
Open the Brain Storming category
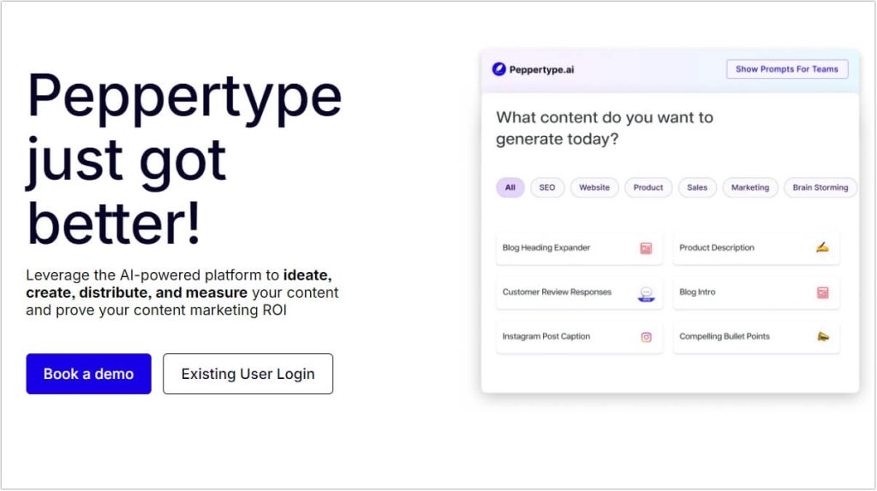click(820, 187)
